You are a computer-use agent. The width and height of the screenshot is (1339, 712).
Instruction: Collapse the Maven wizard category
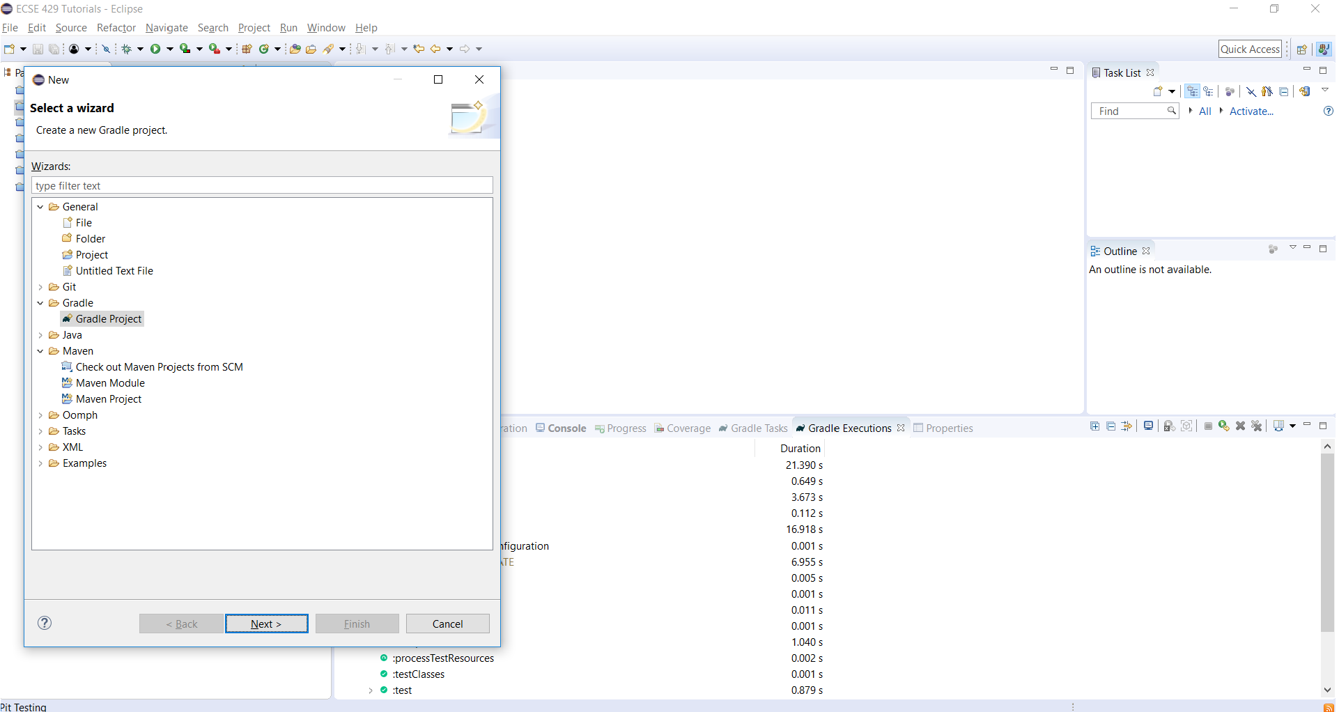pos(40,351)
